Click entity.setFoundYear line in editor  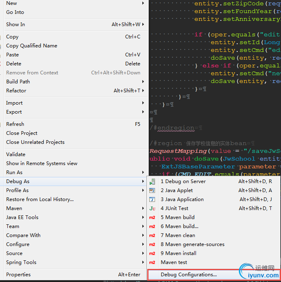(237, 11)
